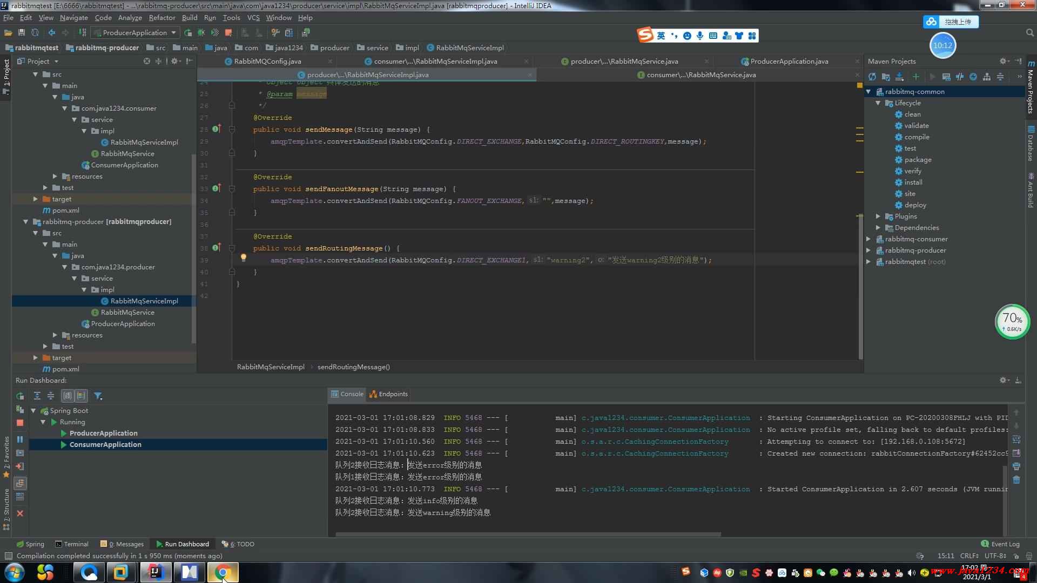Click the Reimport All Maven Projects icon
1037x583 pixels.
coord(872,77)
